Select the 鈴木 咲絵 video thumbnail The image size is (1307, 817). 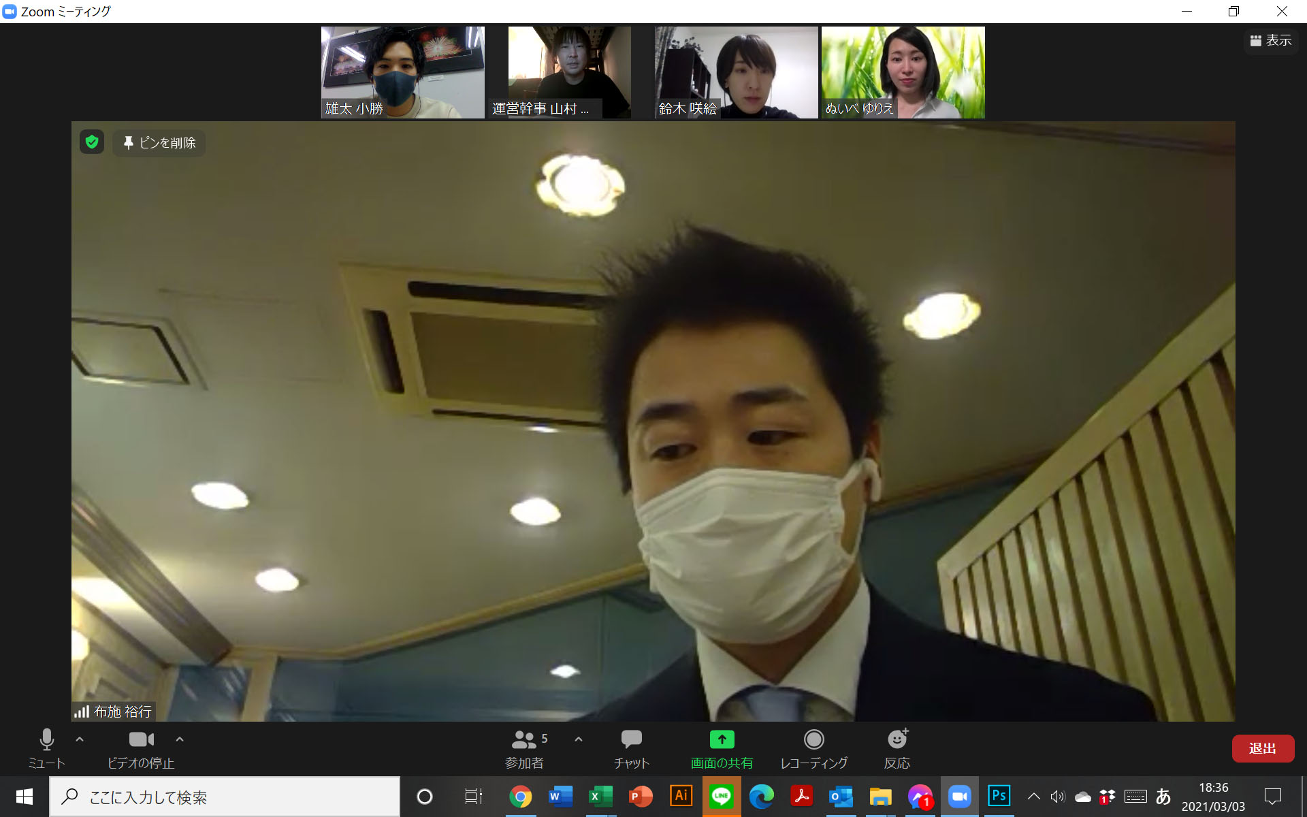(x=736, y=72)
